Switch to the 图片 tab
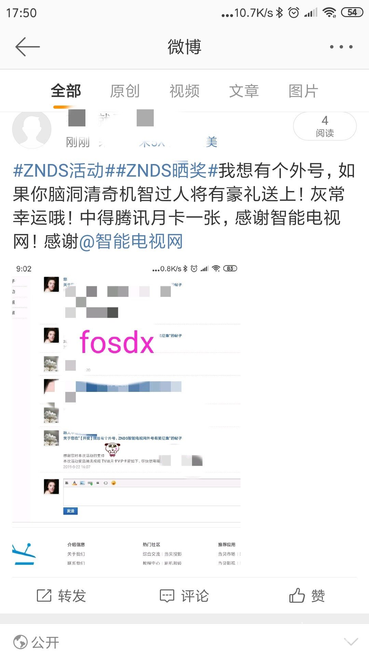Screen dimensions: 369x656 [303, 91]
